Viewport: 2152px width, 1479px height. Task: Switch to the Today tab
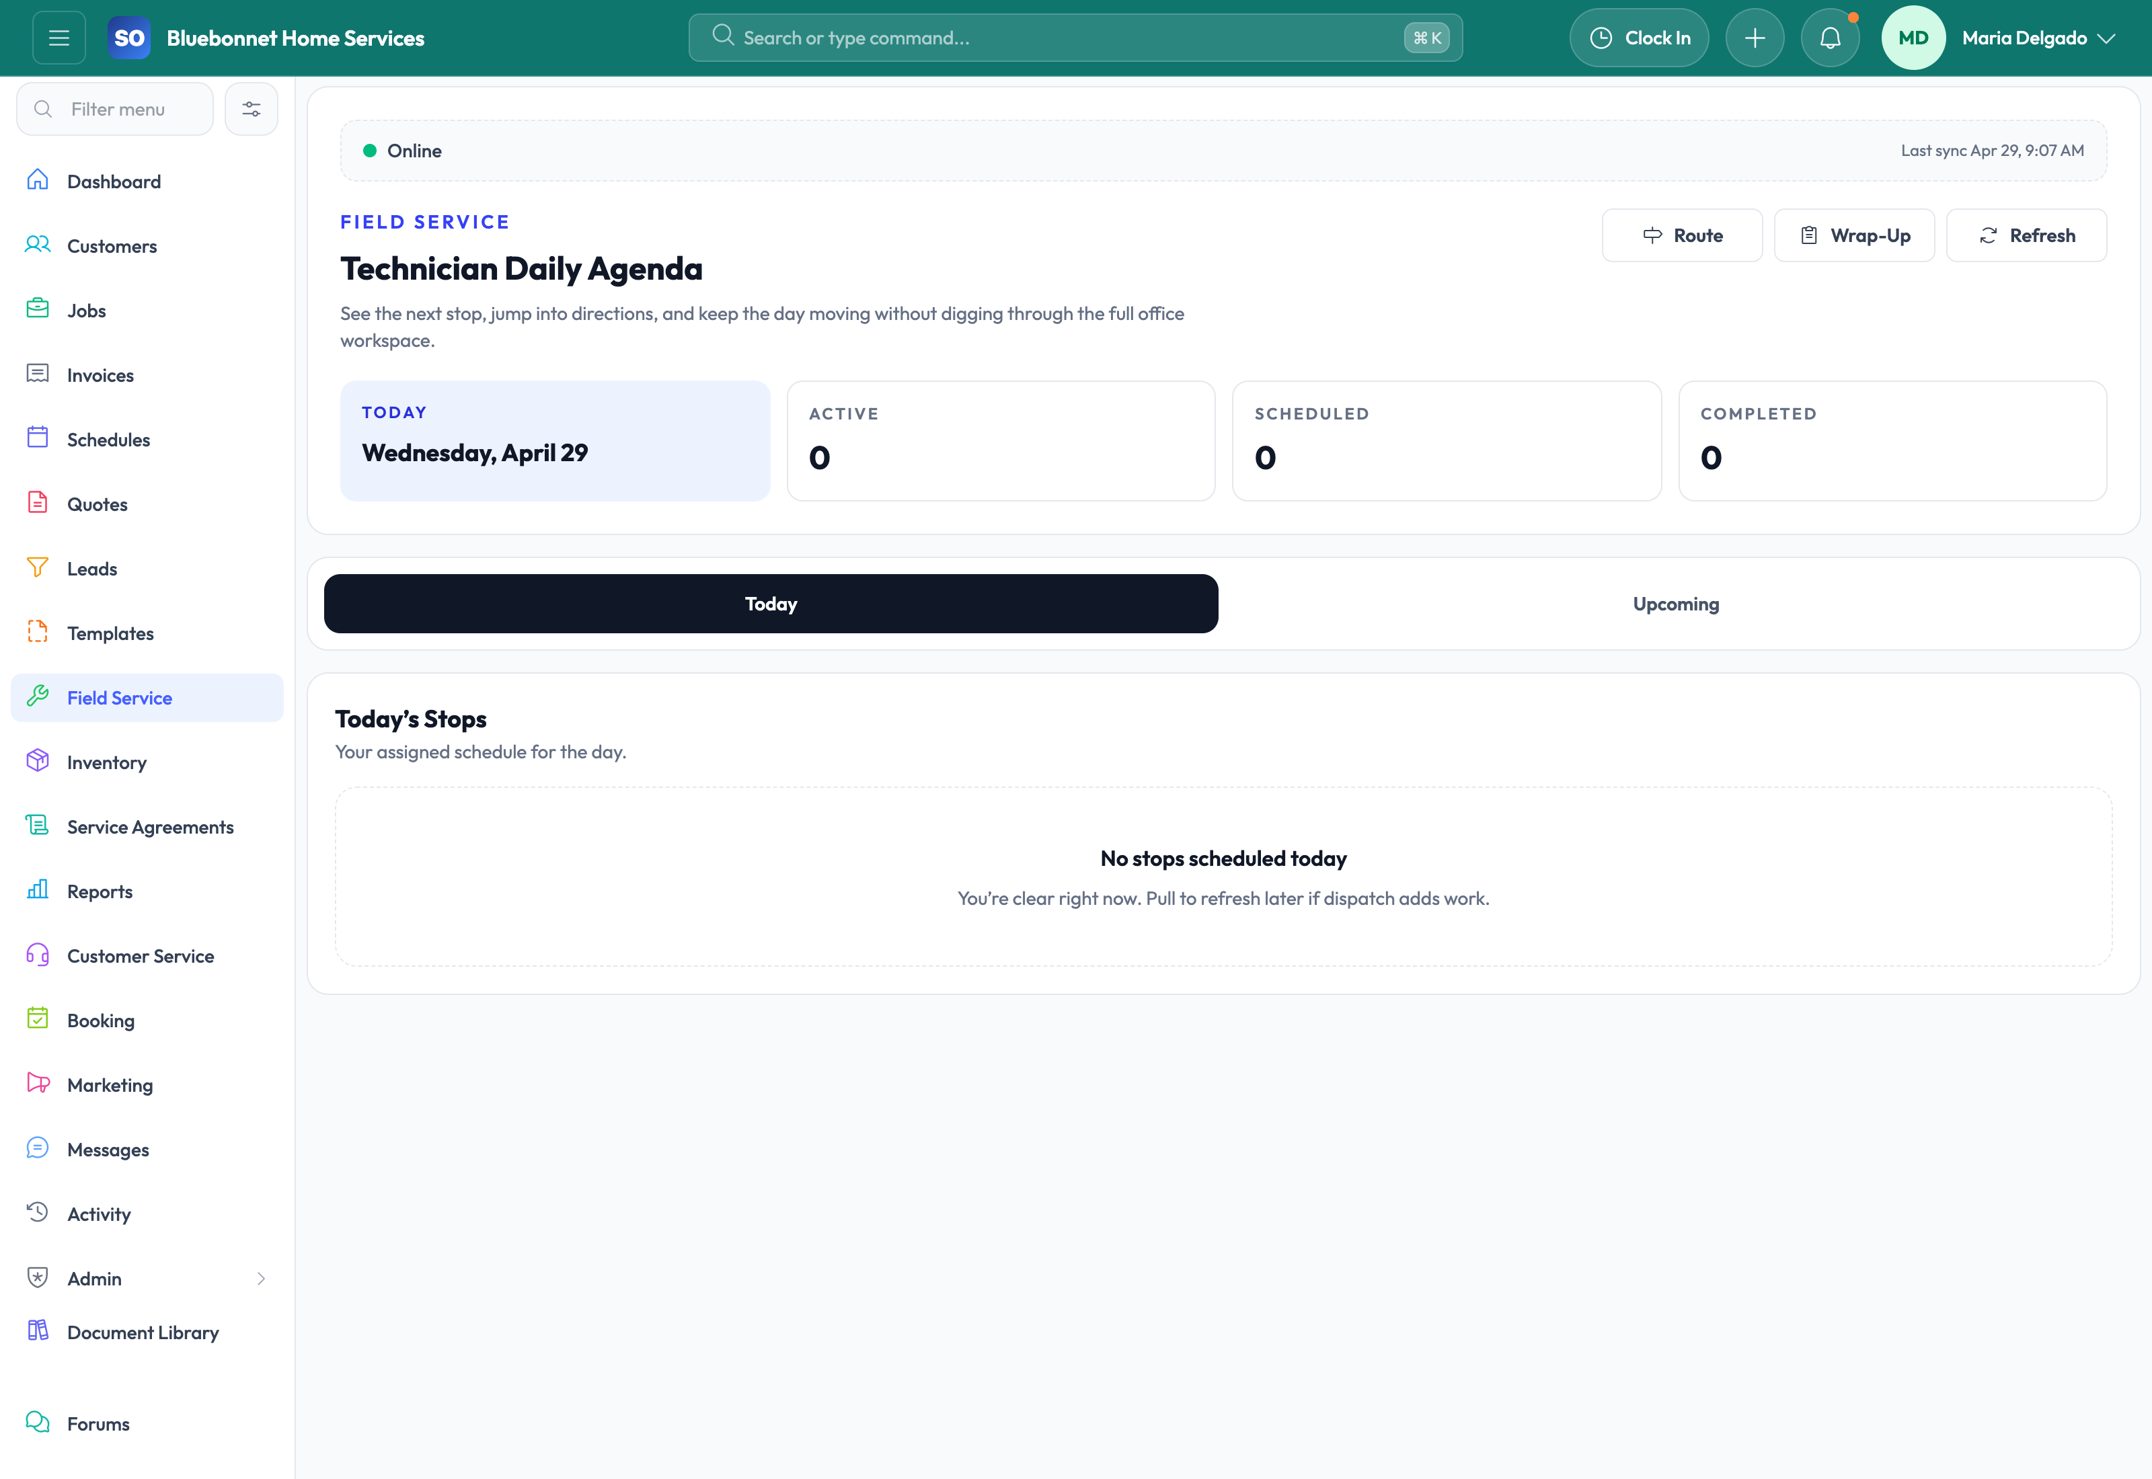pos(771,604)
